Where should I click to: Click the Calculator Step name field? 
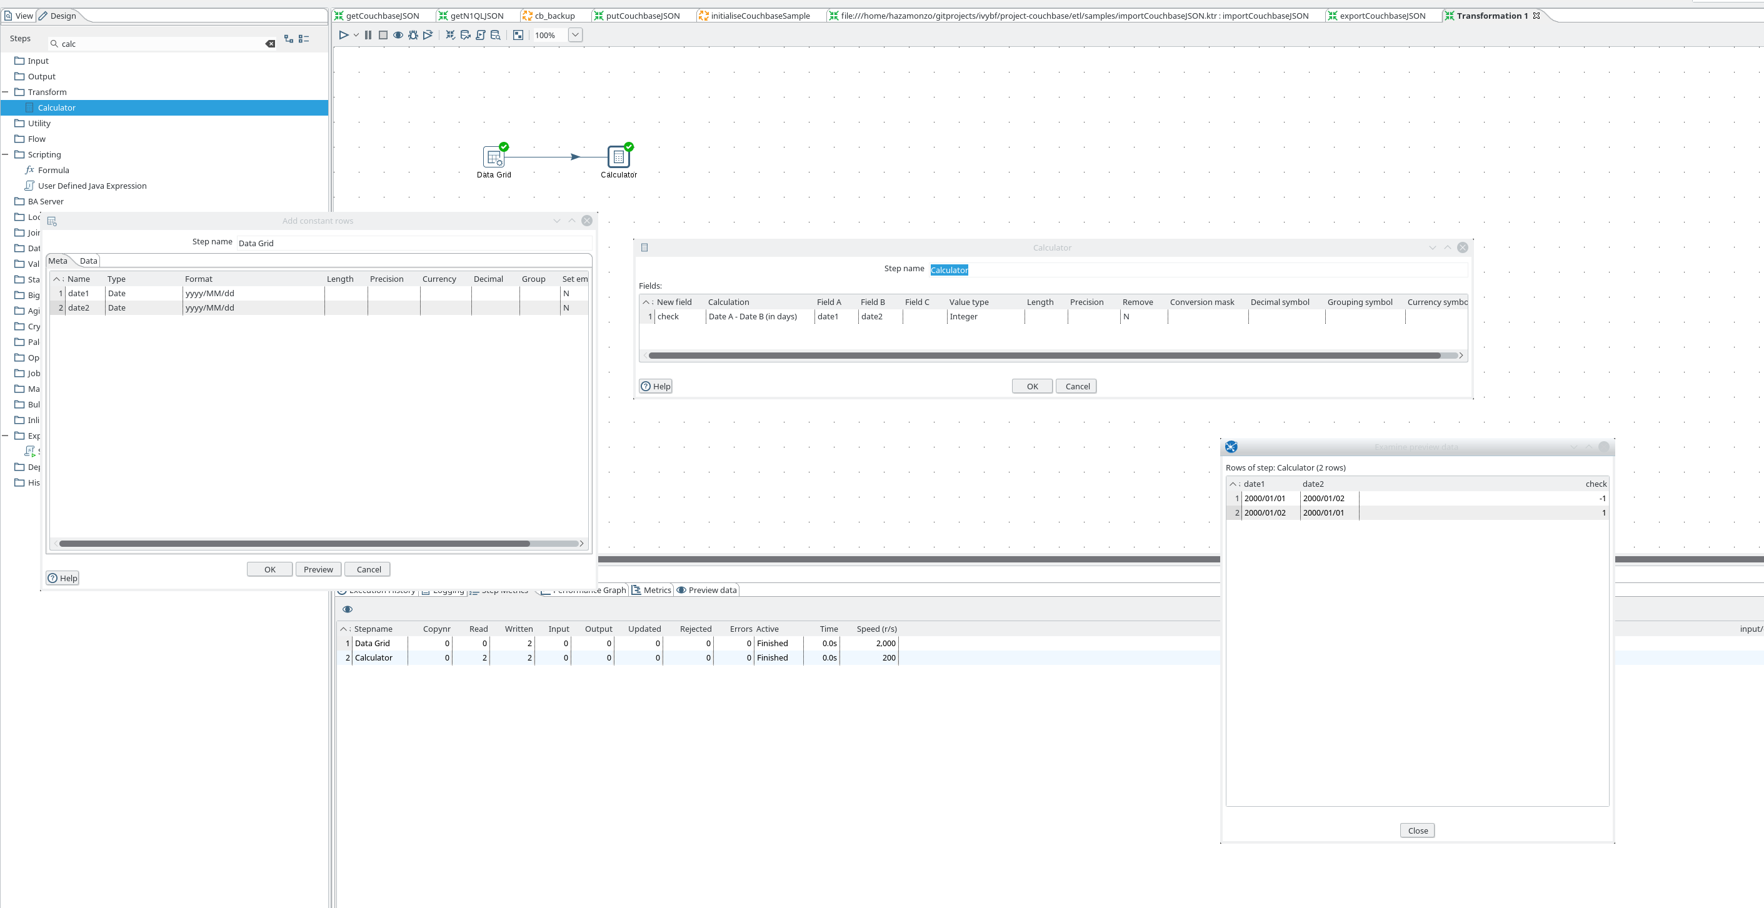click(1198, 271)
